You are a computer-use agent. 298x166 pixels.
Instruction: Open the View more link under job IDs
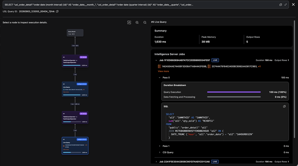tap(163, 71)
